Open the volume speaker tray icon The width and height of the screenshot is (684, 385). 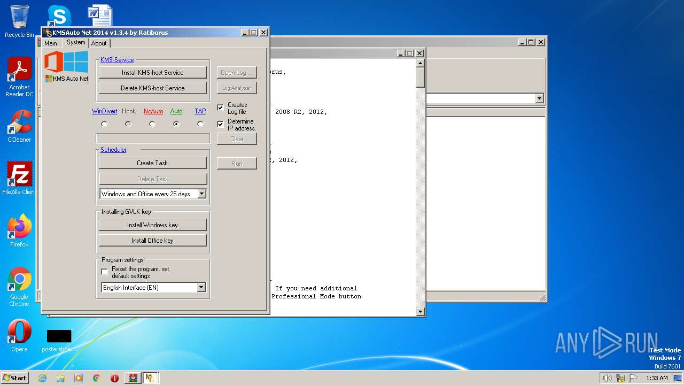tap(607, 378)
